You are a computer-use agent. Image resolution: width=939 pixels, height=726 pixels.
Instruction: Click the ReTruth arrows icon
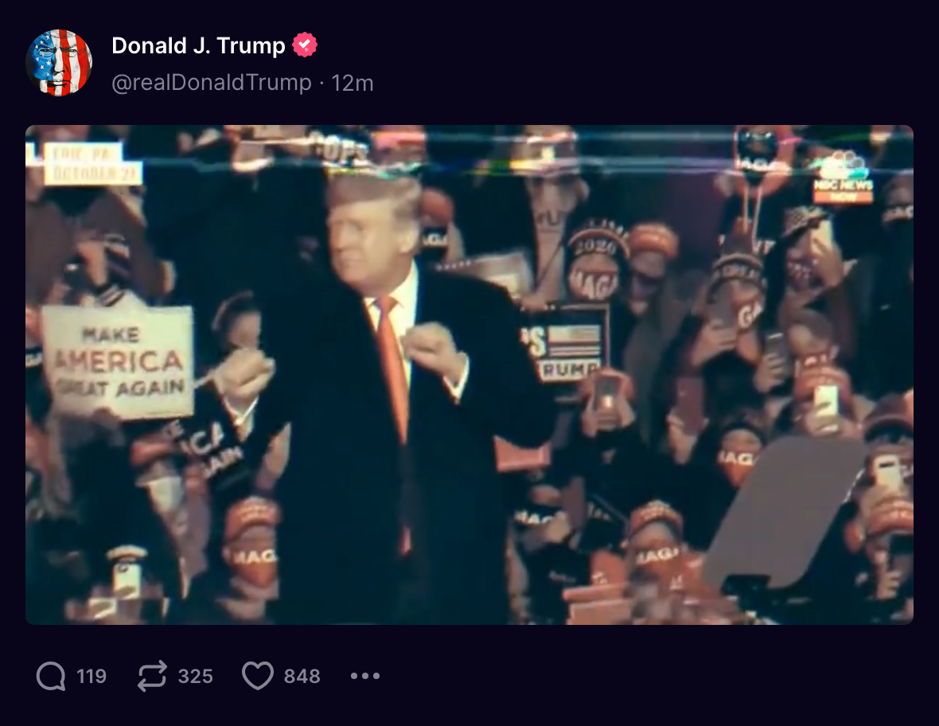tap(152, 677)
